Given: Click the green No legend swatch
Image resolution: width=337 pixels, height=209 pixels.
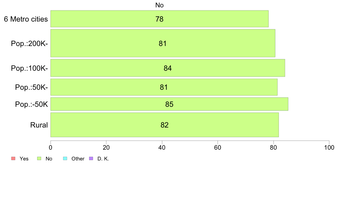Looking at the screenshot, I should [39, 159].
